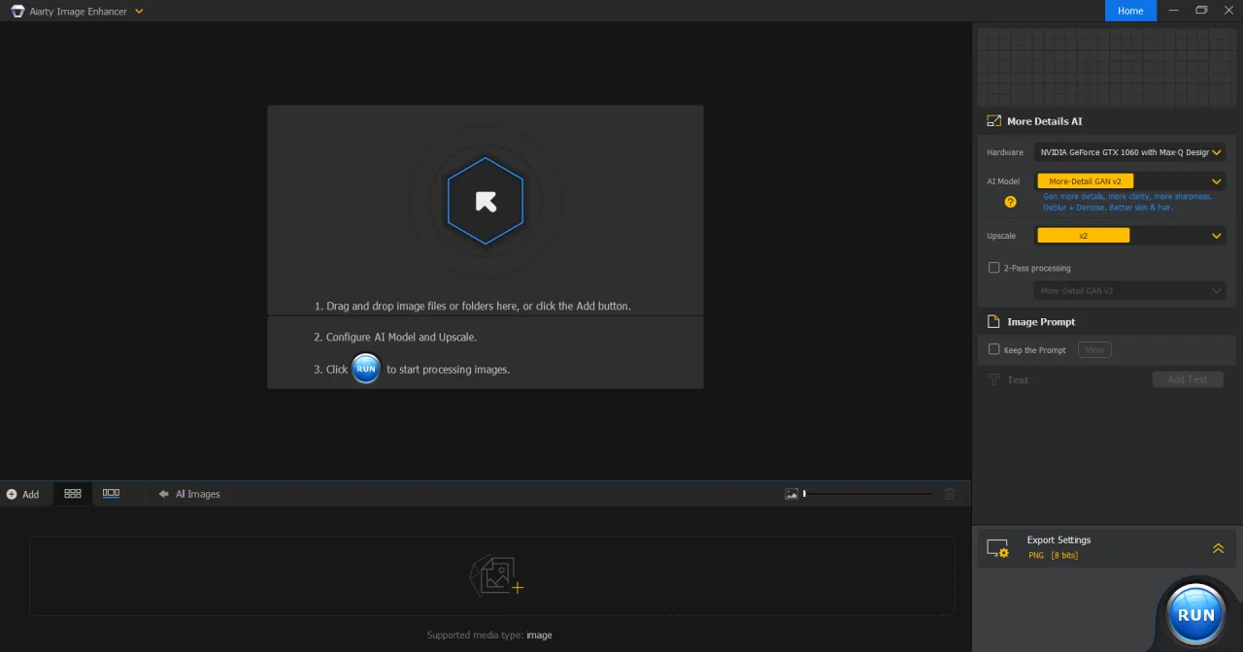Enable 2-Pass processing checkbox
Viewport: 1243px width, 652px height.
click(x=993, y=268)
